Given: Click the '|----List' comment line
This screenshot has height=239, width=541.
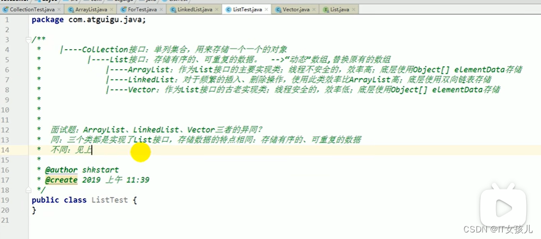Looking at the screenshot, I should click(239, 59).
